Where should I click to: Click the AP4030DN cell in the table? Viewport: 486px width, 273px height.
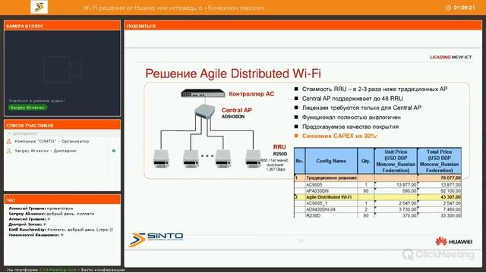click(x=331, y=191)
